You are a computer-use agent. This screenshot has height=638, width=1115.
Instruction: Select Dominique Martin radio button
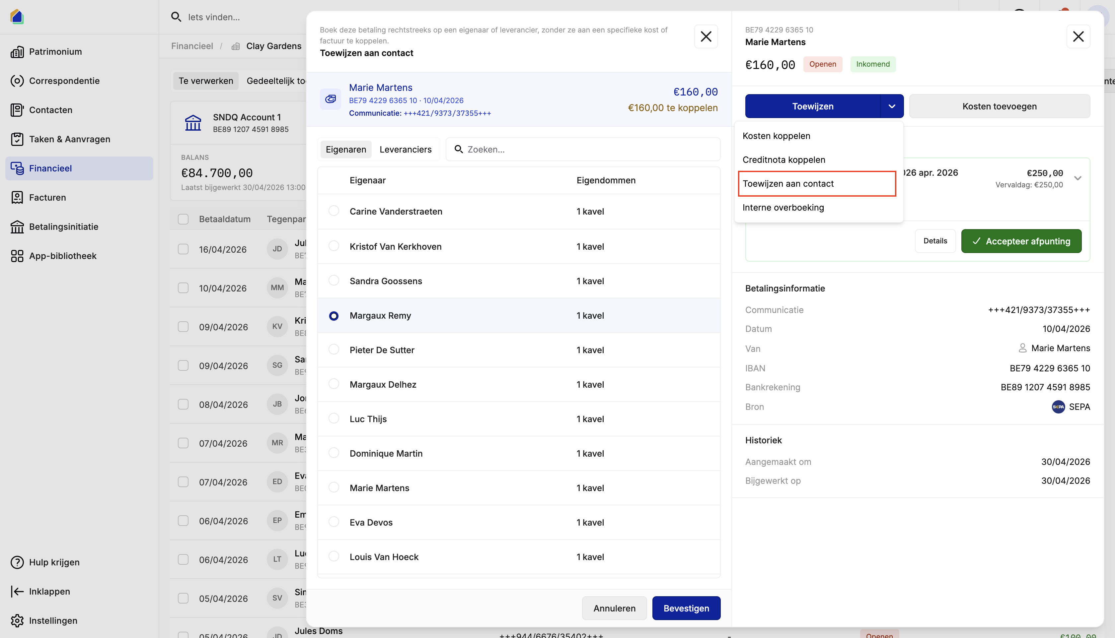pos(334,453)
